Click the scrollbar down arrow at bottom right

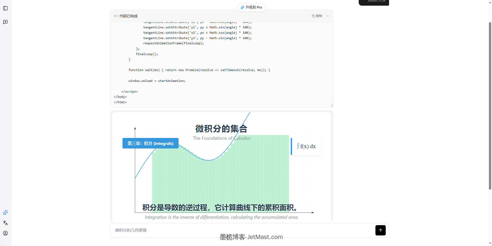tap(490, 243)
